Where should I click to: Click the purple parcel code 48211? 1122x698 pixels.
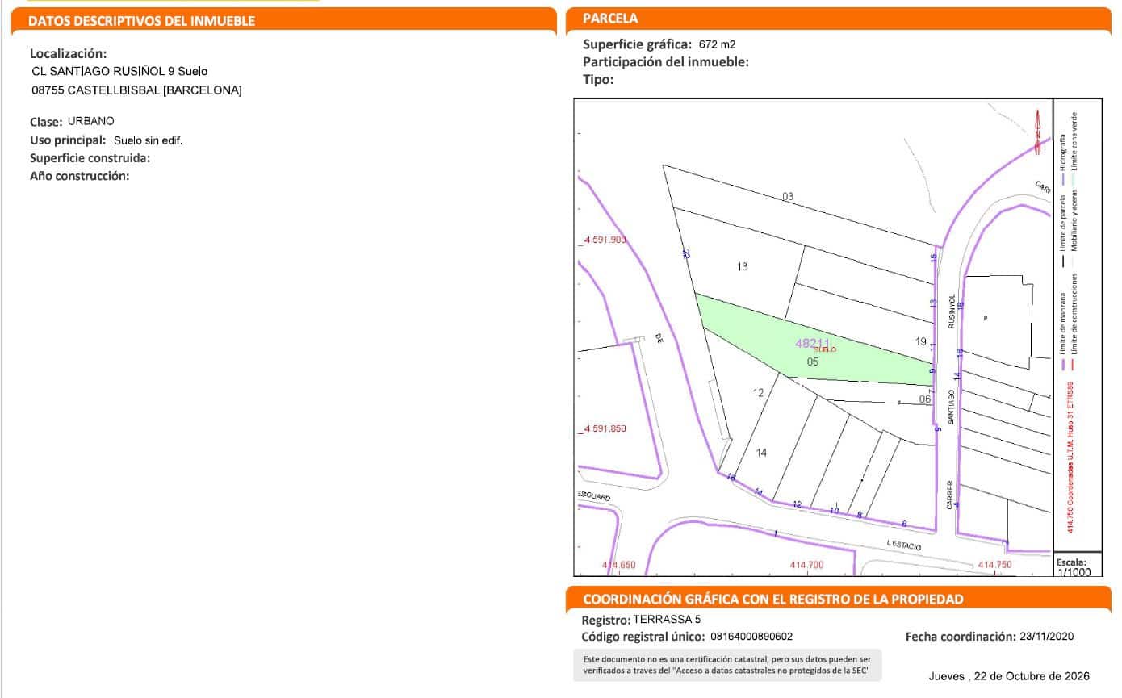[x=812, y=343]
